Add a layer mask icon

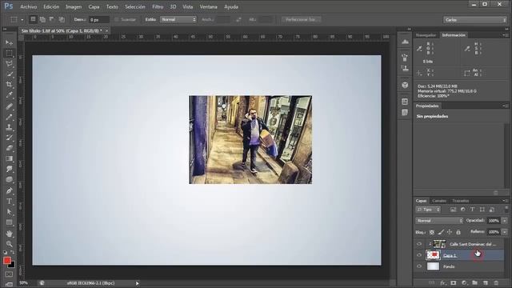[x=454, y=282]
